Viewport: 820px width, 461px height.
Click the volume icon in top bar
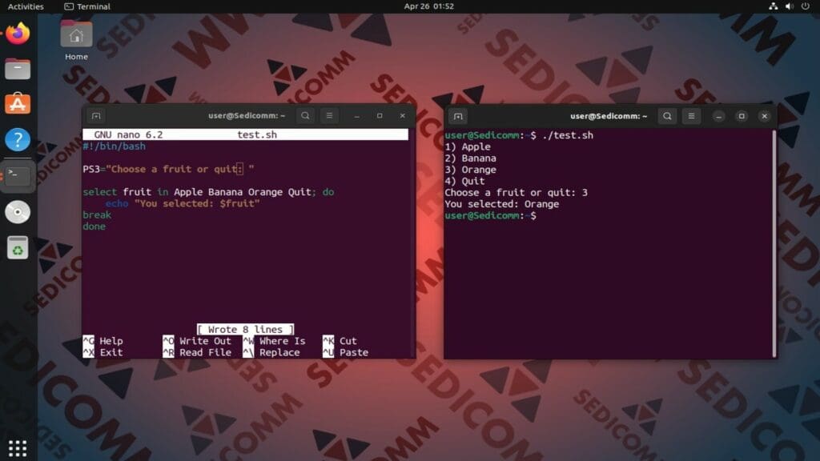pyautogui.click(x=789, y=6)
